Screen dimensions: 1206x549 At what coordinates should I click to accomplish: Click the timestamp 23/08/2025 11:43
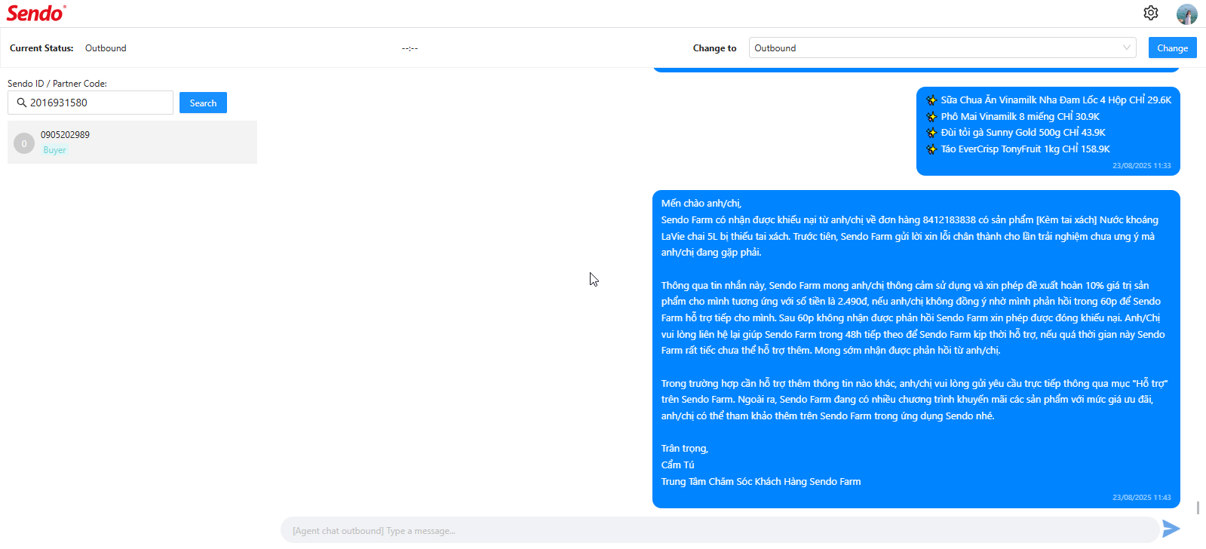point(1141,498)
